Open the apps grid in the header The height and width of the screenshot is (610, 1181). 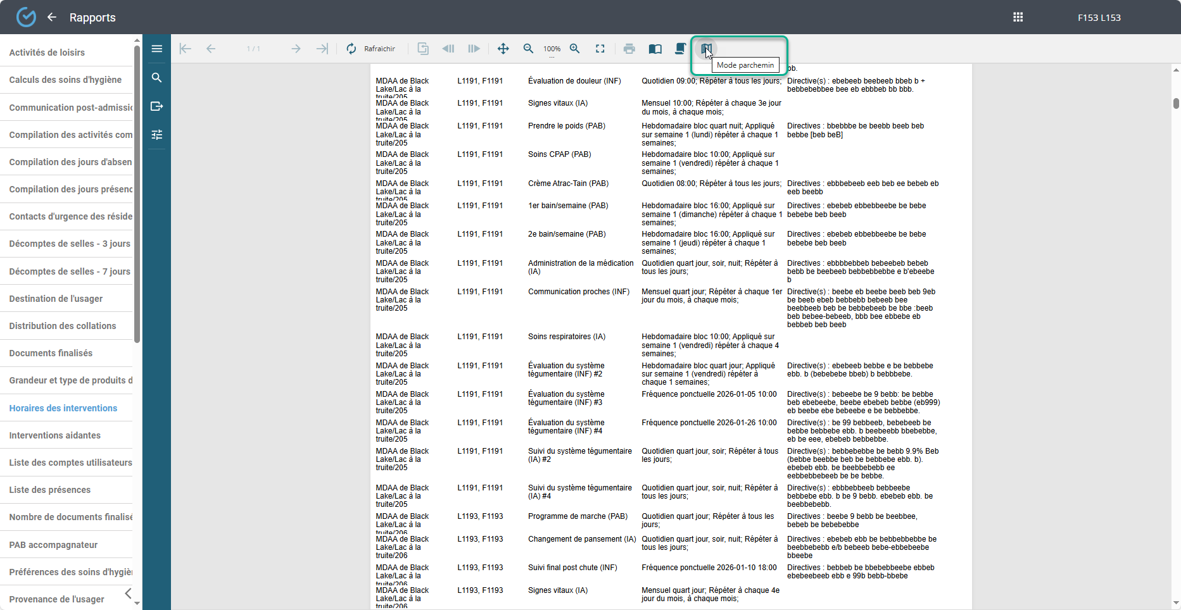point(1018,17)
